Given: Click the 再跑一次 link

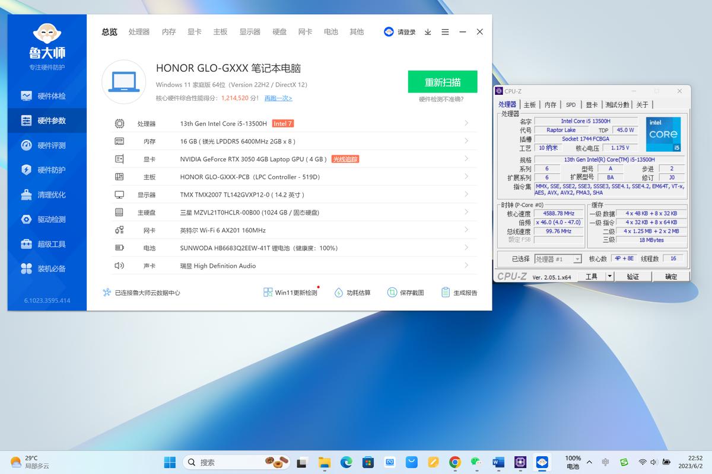Looking at the screenshot, I should 278,97.
